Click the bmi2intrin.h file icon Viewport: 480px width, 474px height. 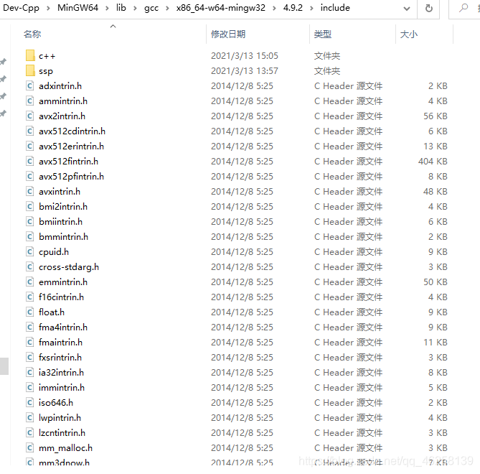[29, 207]
